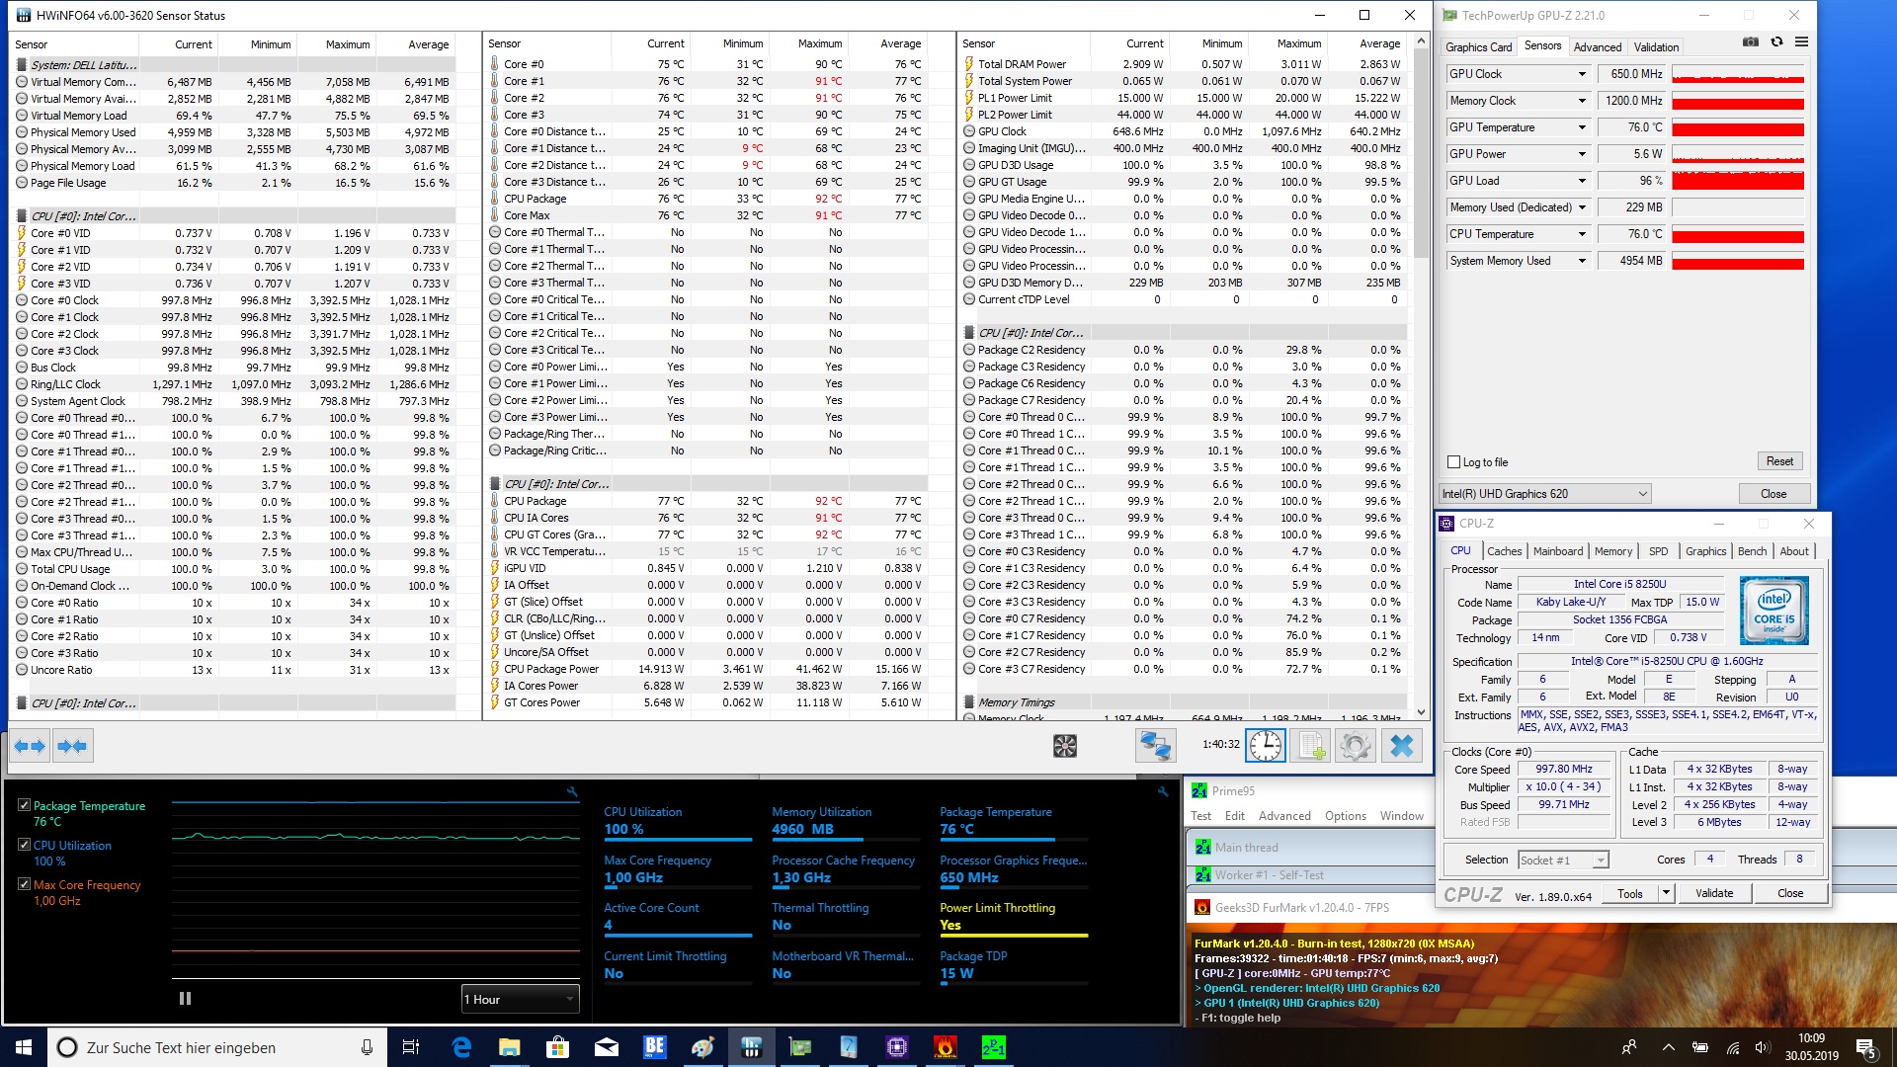Switch to the Advanced tab in GPU-Z
This screenshot has width=1897, height=1067.
(x=1597, y=47)
